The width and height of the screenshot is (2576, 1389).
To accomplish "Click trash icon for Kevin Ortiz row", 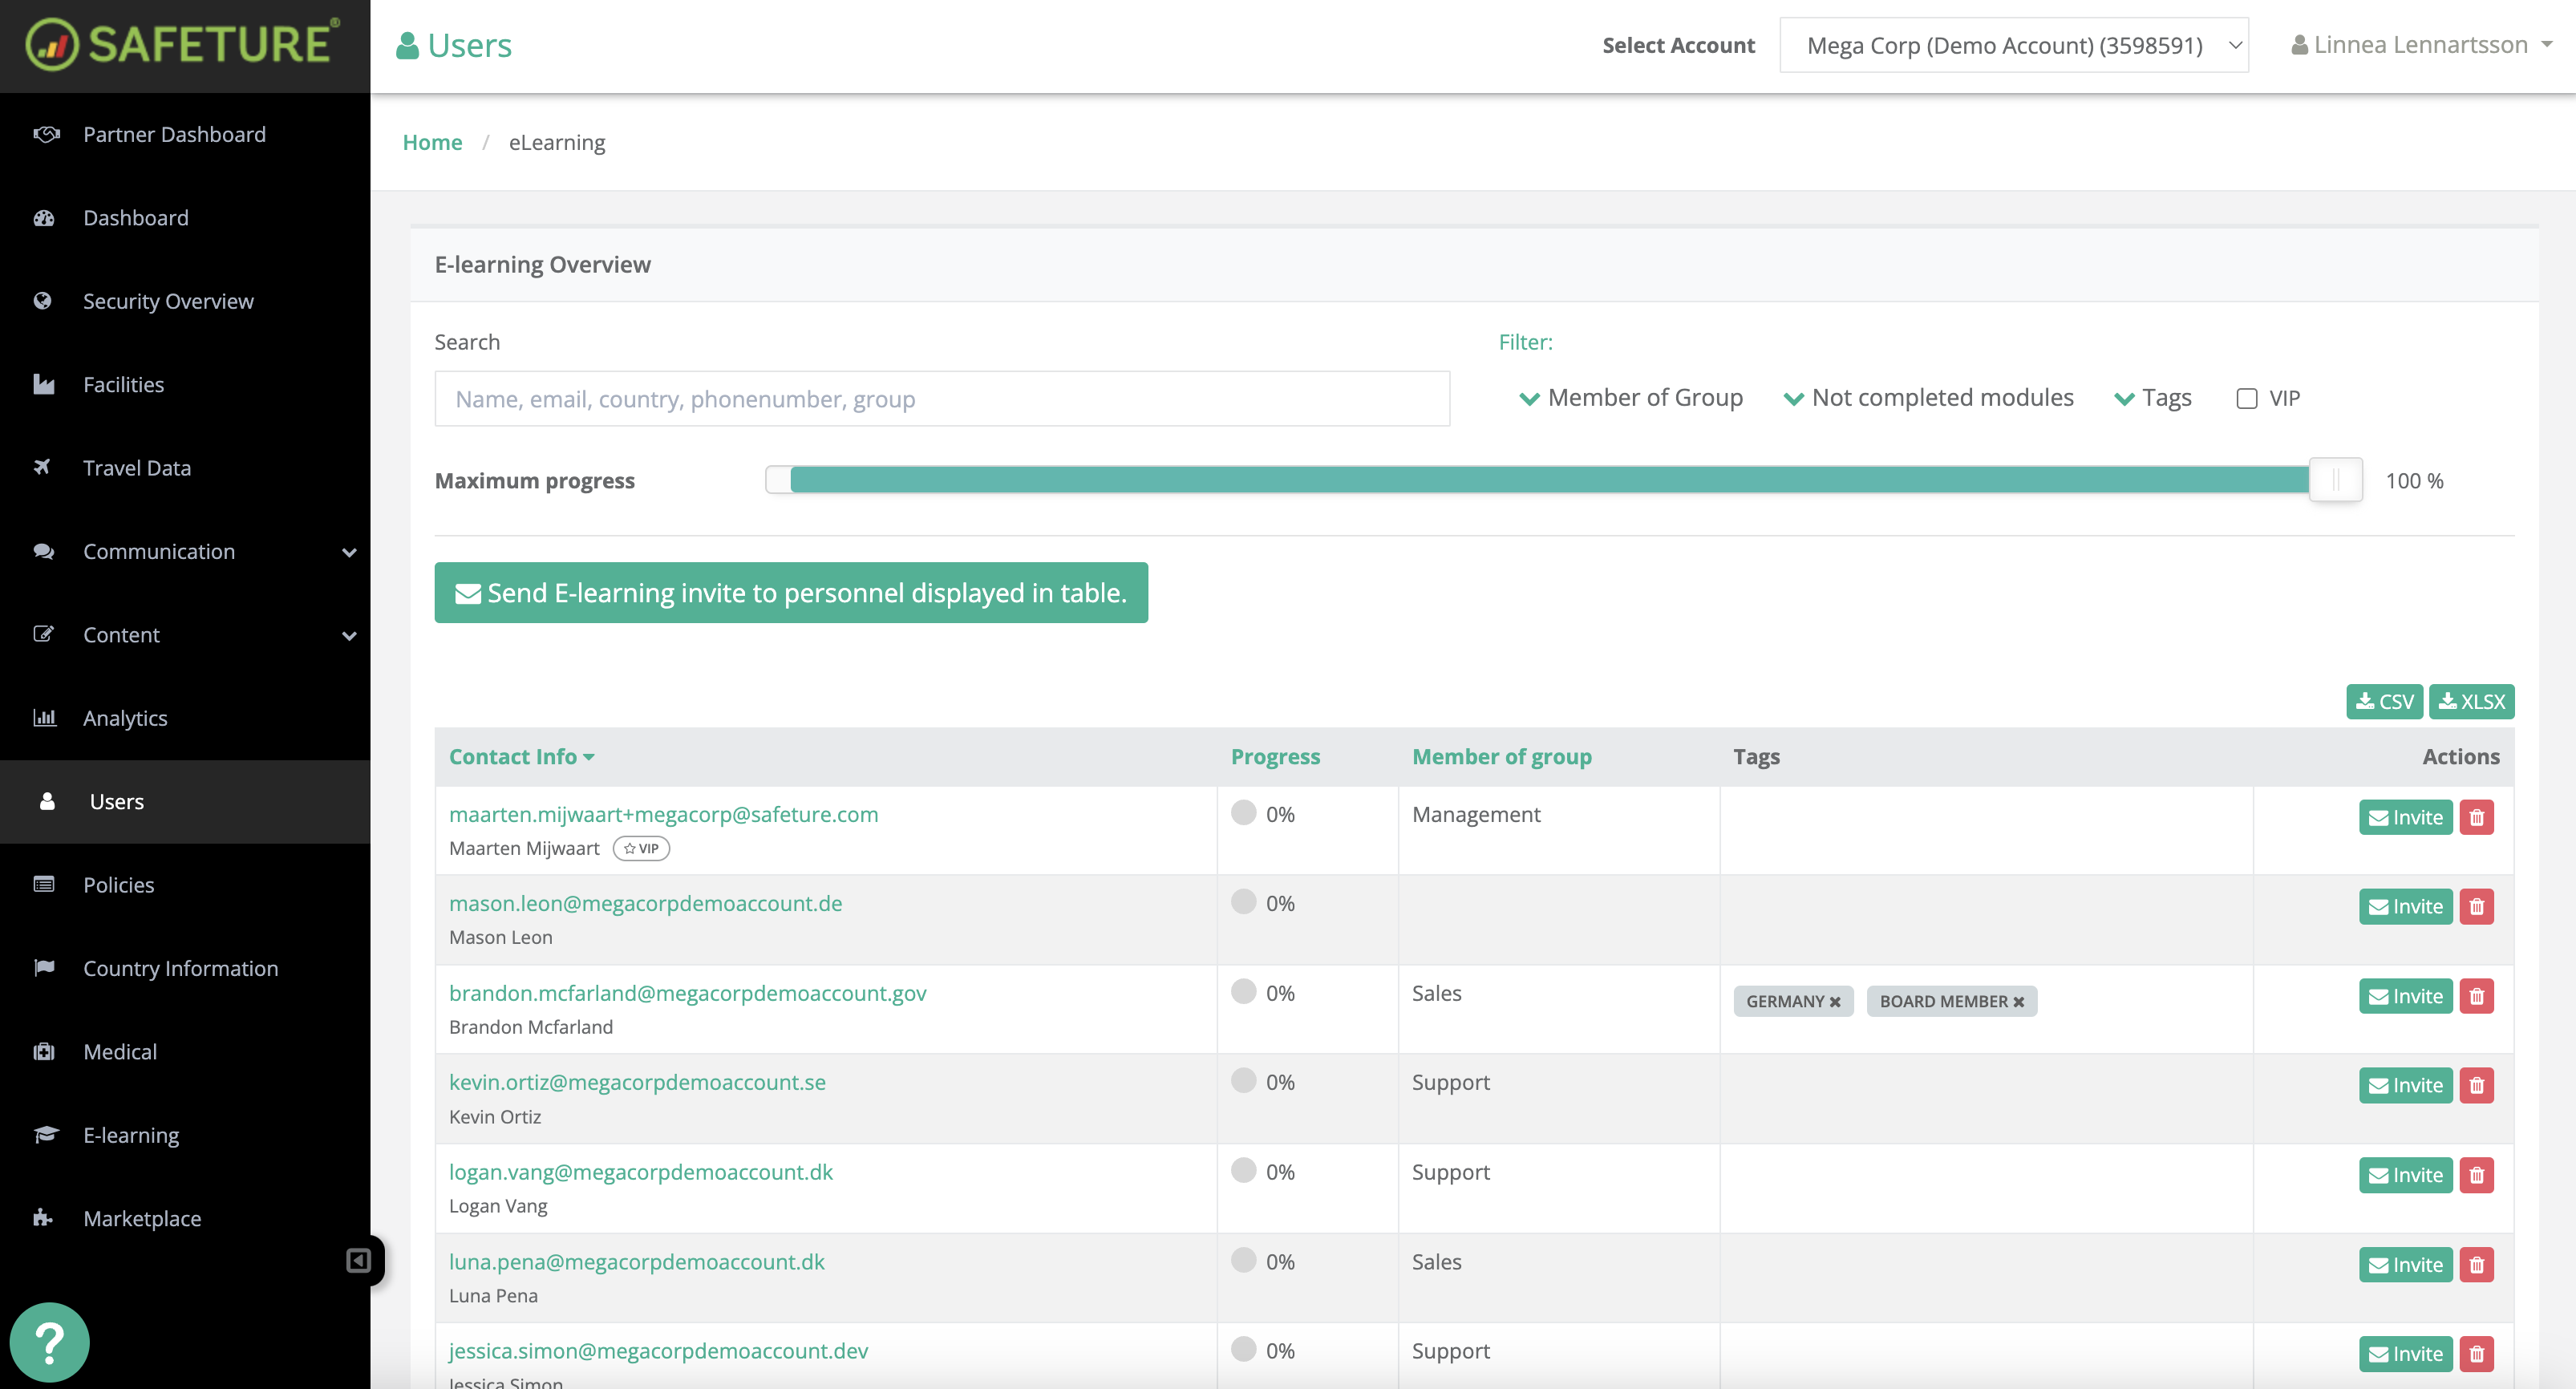I will [x=2476, y=1085].
